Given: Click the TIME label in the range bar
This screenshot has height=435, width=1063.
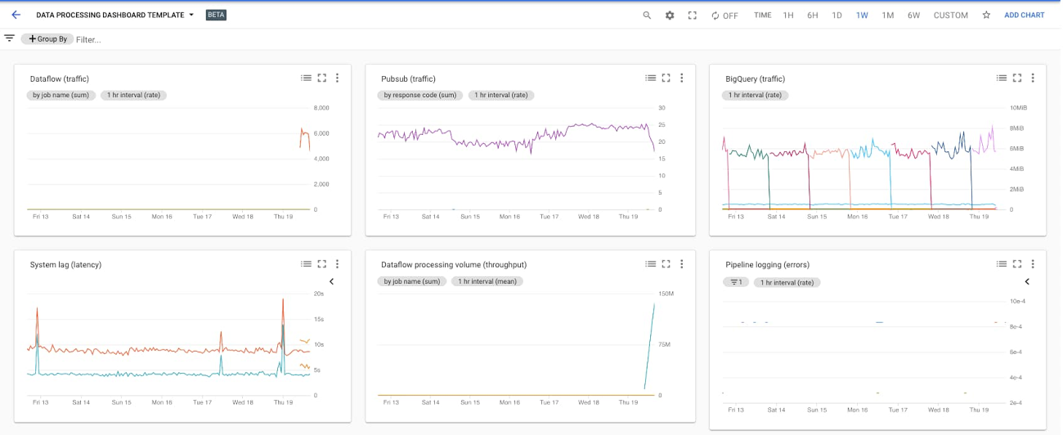Looking at the screenshot, I should (763, 16).
